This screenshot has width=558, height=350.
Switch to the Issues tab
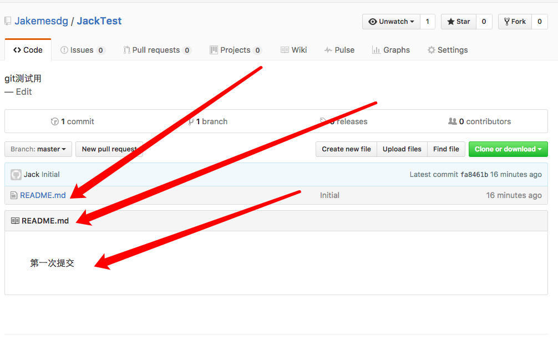[x=82, y=50]
